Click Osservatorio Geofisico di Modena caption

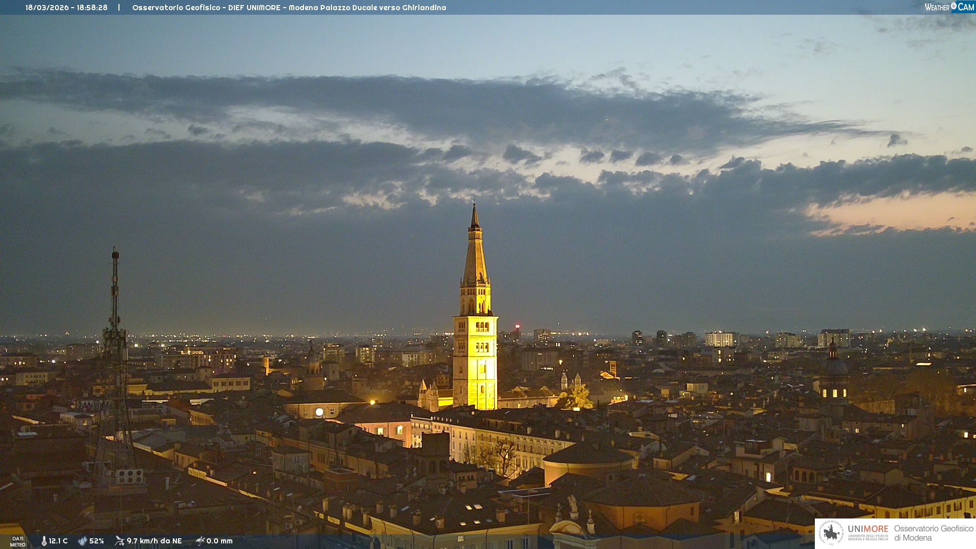[x=933, y=533]
